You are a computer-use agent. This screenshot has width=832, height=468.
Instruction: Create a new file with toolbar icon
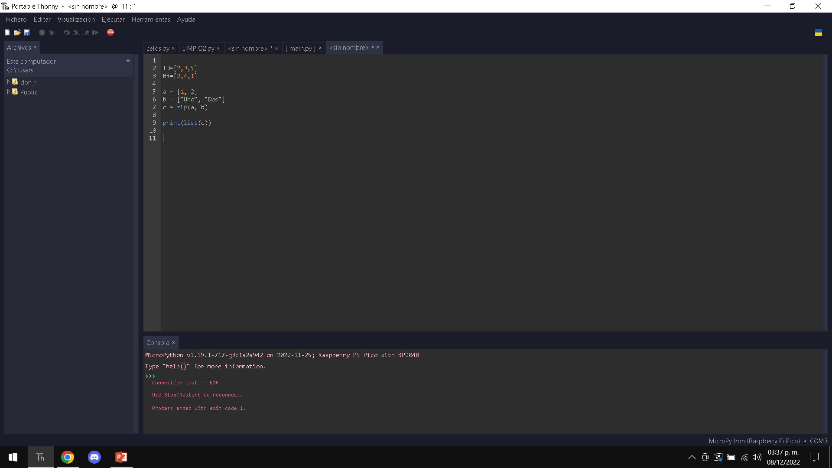7,32
